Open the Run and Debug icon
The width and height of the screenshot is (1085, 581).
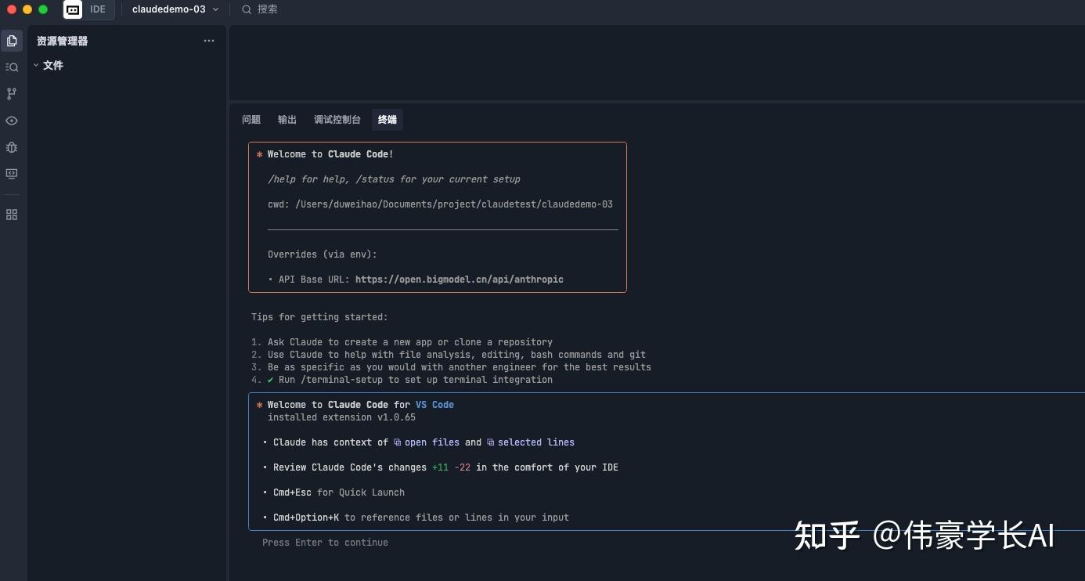[x=12, y=147]
